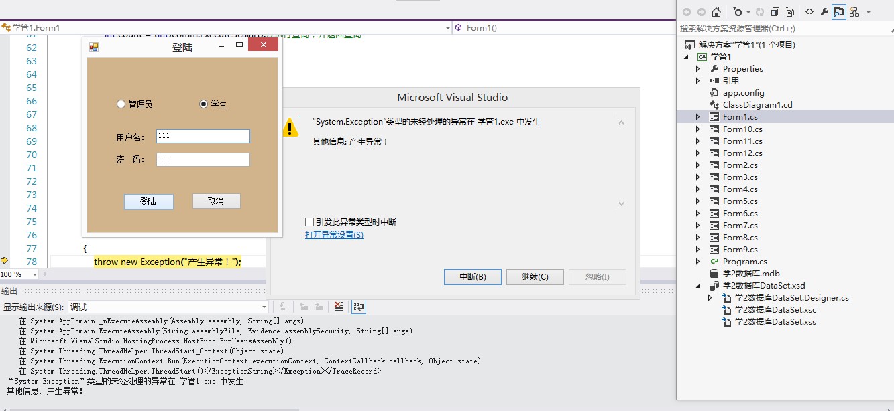894x411 pixels.
Task: Click the solution icon next to 解决方案"学管1"
Action: pyautogui.click(x=690, y=45)
